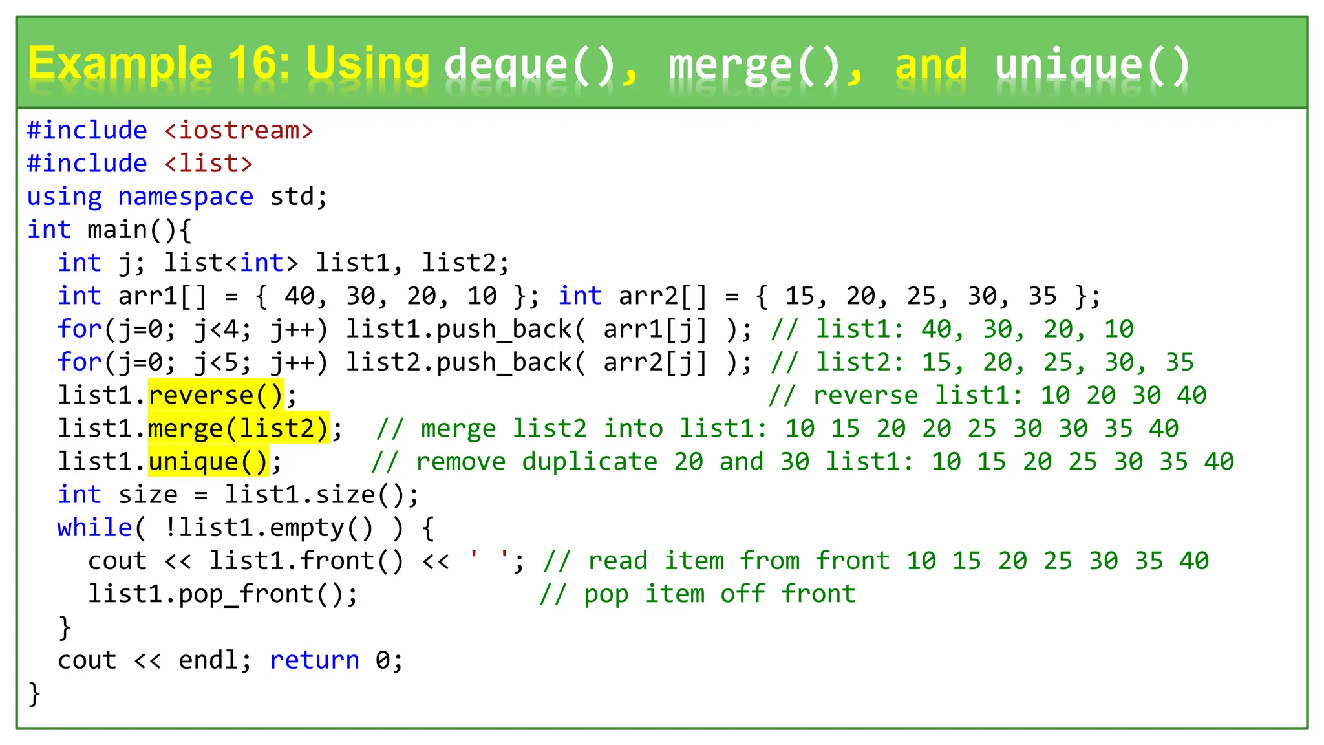This screenshot has height=745, width=1324.
Task: Click 'return 0;' statement
Action: [x=337, y=660]
